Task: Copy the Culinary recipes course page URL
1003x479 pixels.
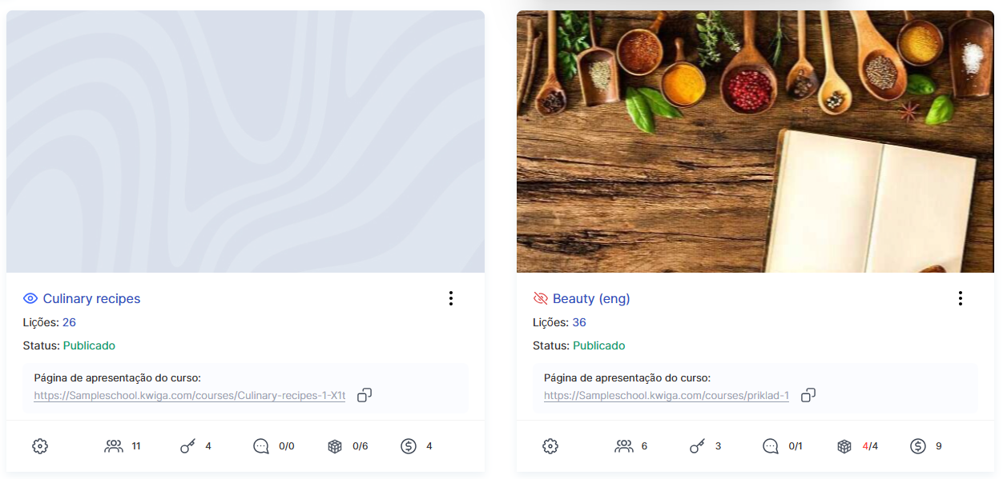Action: click(x=365, y=395)
